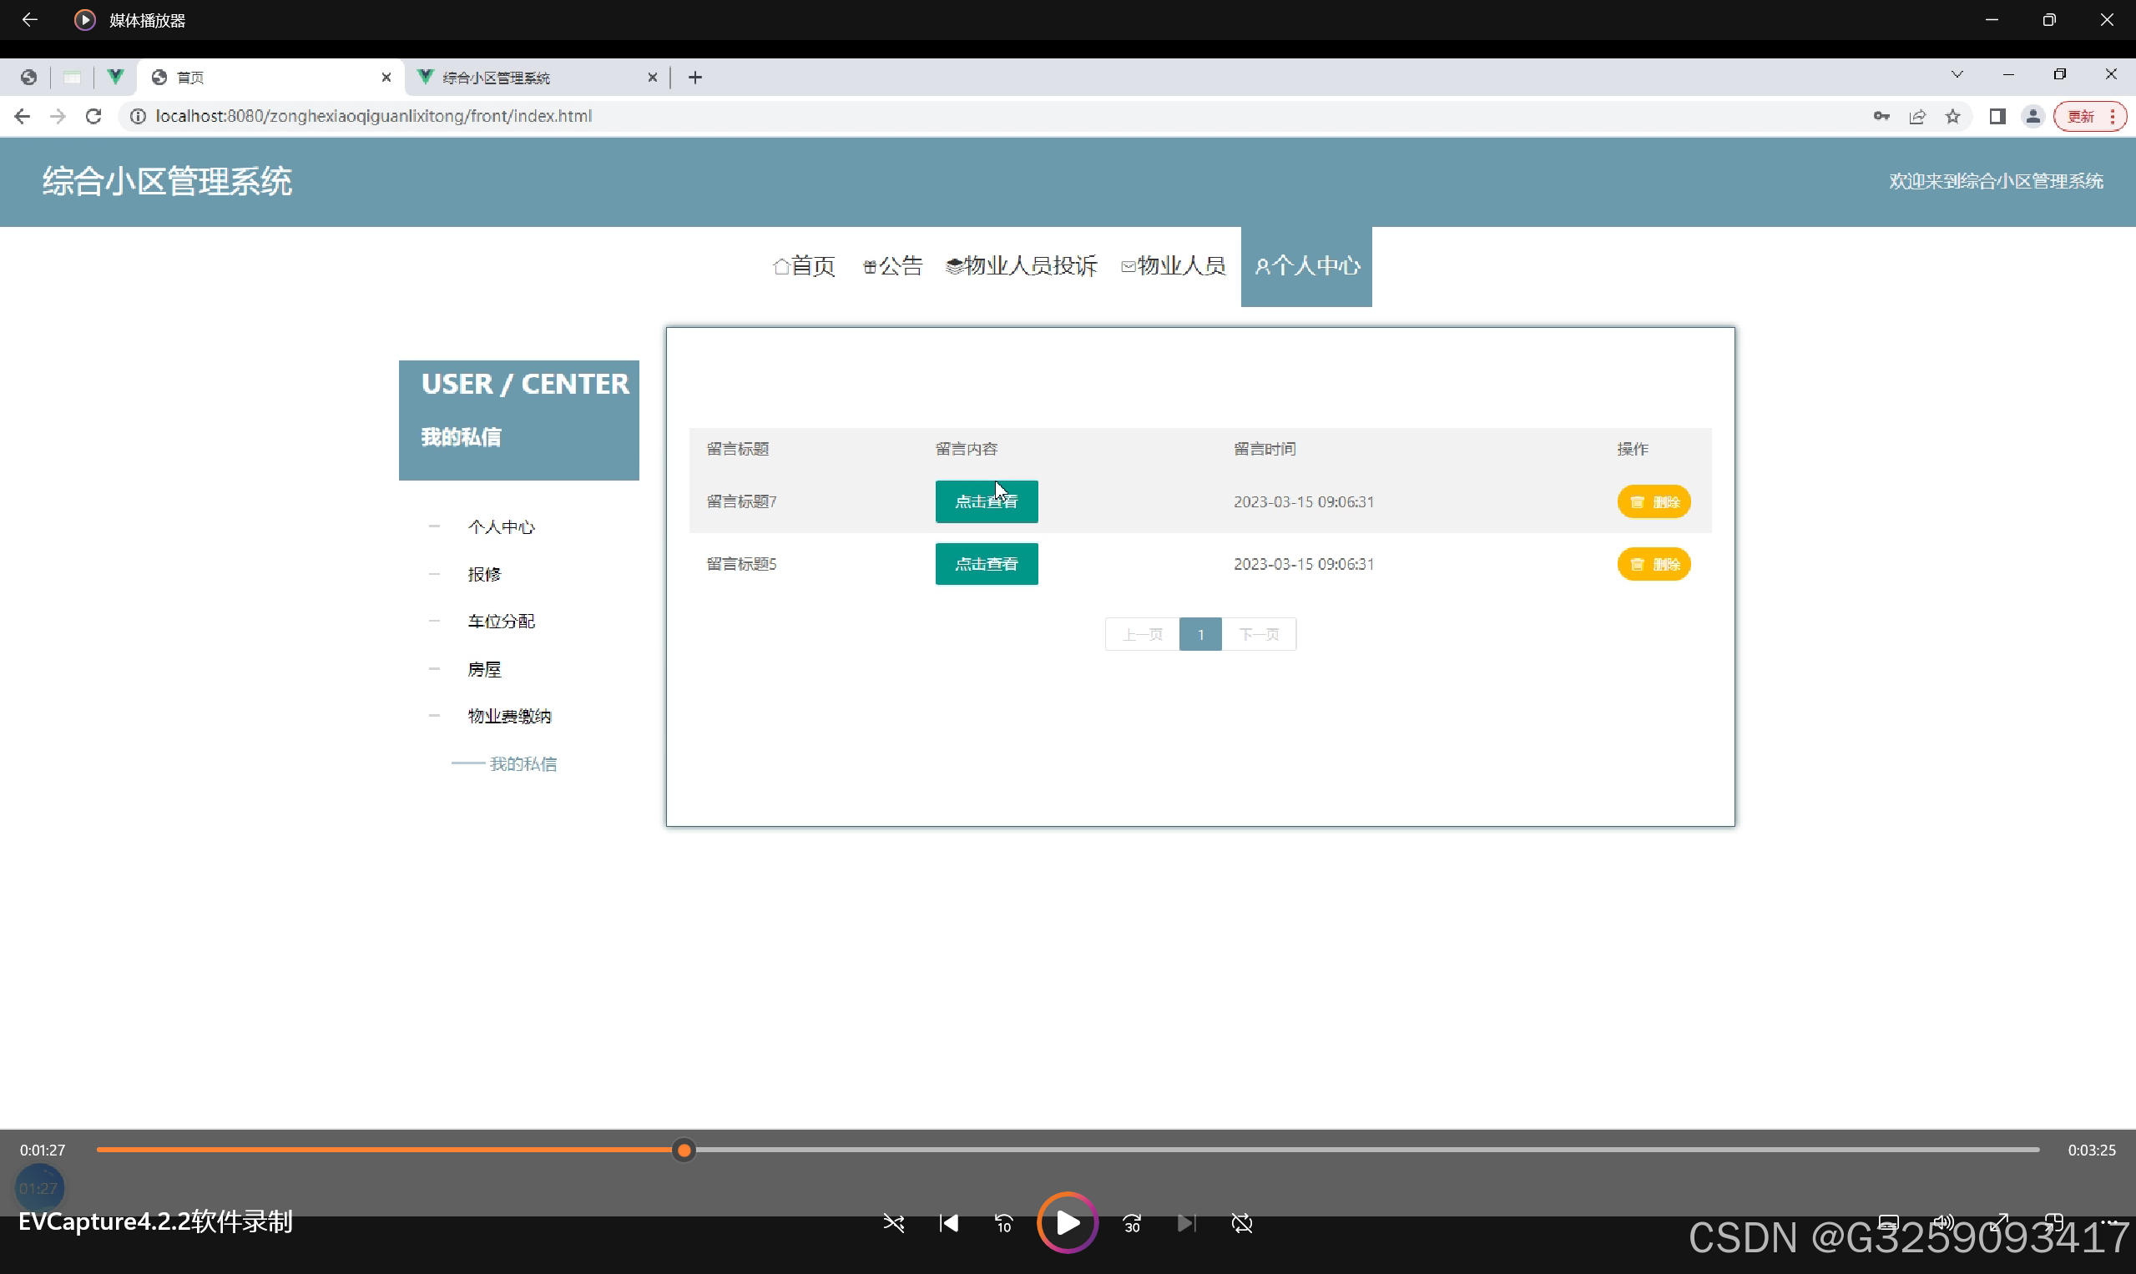Toggle repeat mode in player
Screen dimensions: 2136x1274
pyautogui.click(x=1242, y=1222)
